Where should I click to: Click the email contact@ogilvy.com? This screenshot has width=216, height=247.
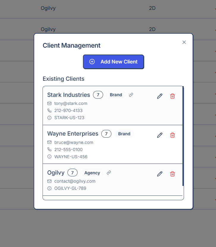pos(75,181)
